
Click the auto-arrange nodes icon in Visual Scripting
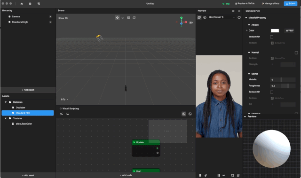point(62,114)
